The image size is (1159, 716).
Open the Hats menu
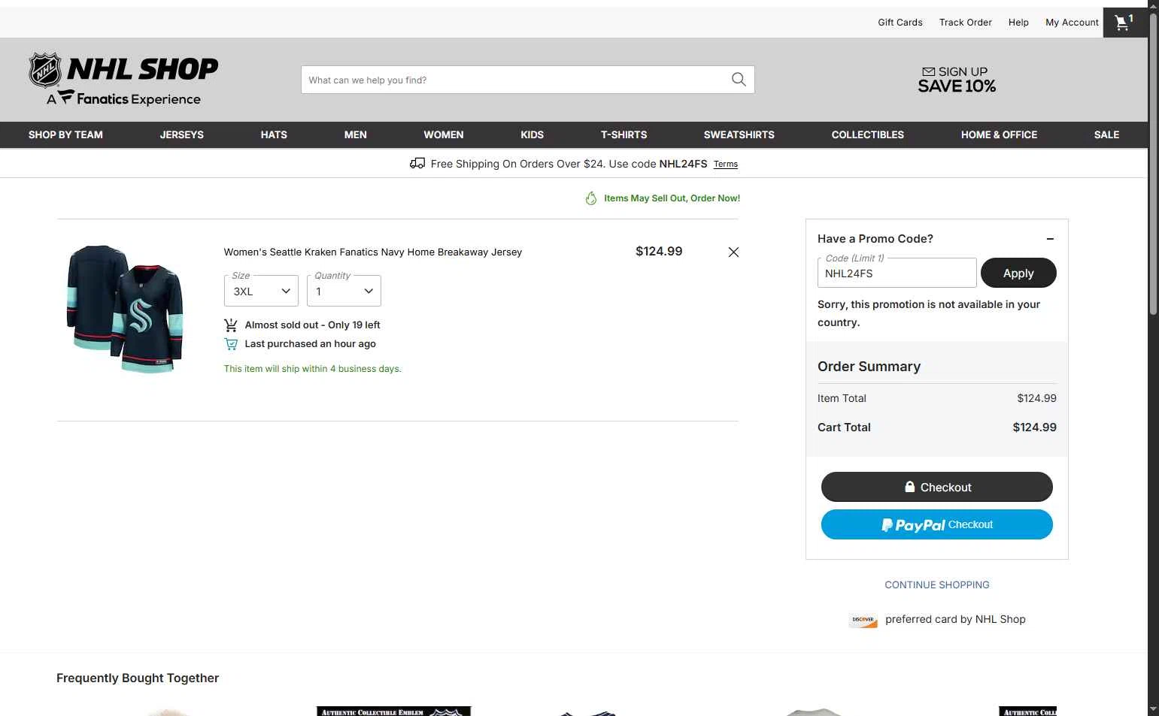tap(274, 134)
